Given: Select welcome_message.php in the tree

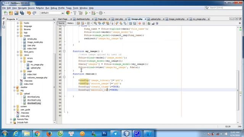Looking at the screenshot, I should [37, 78].
